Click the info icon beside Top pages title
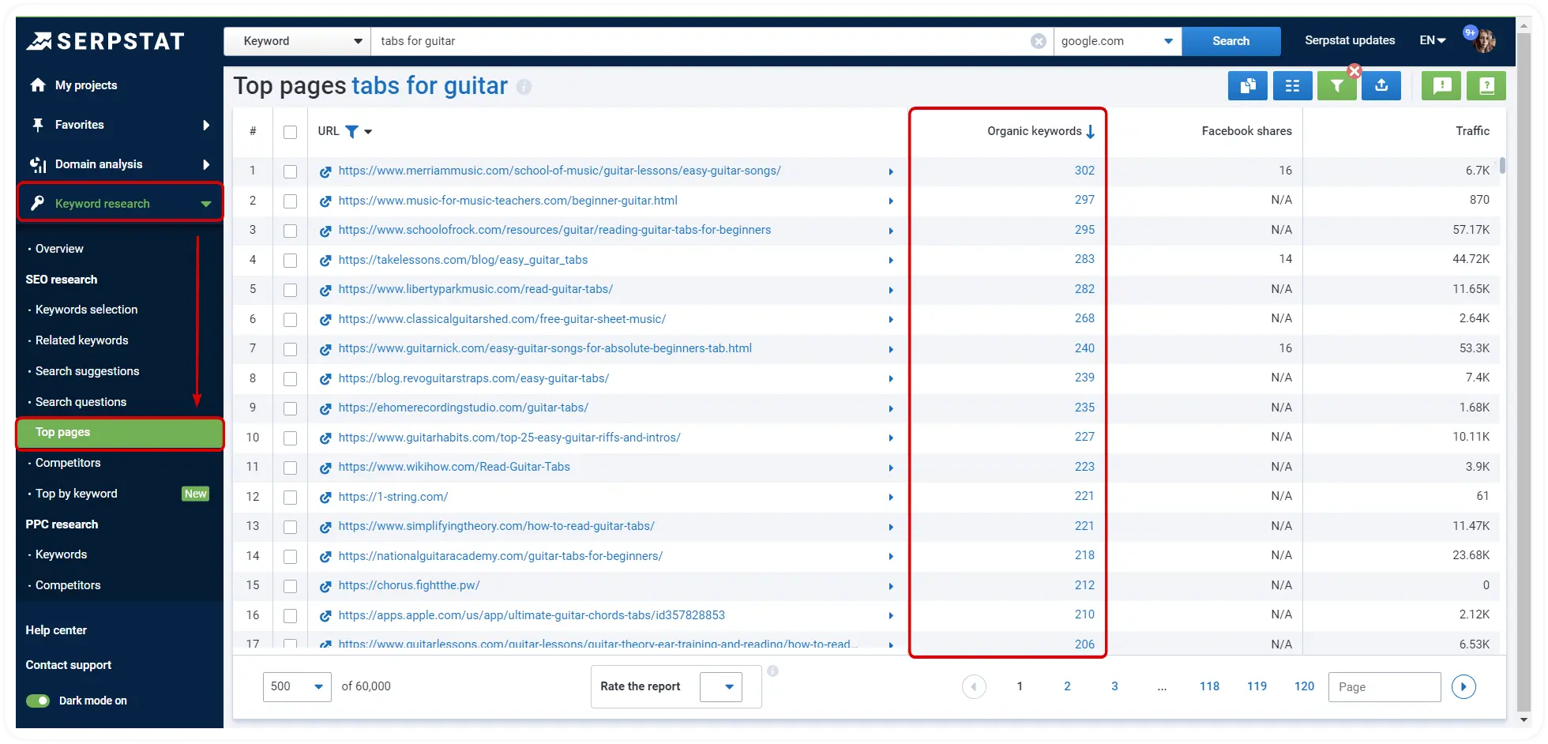This screenshot has width=1548, height=744. click(524, 87)
